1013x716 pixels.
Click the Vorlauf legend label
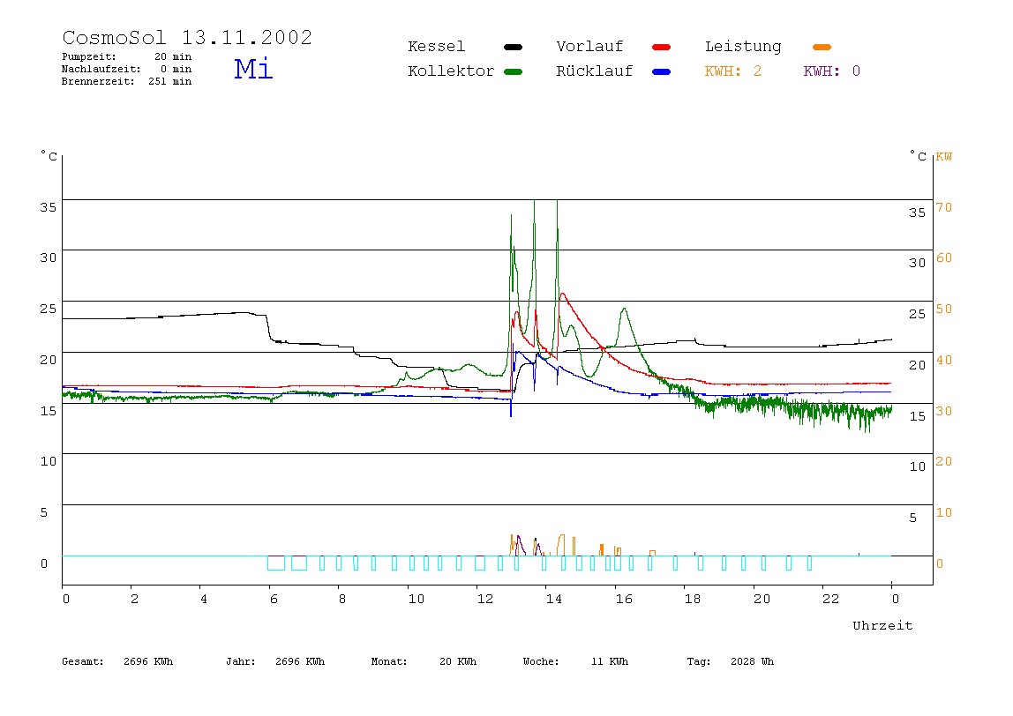pos(589,47)
